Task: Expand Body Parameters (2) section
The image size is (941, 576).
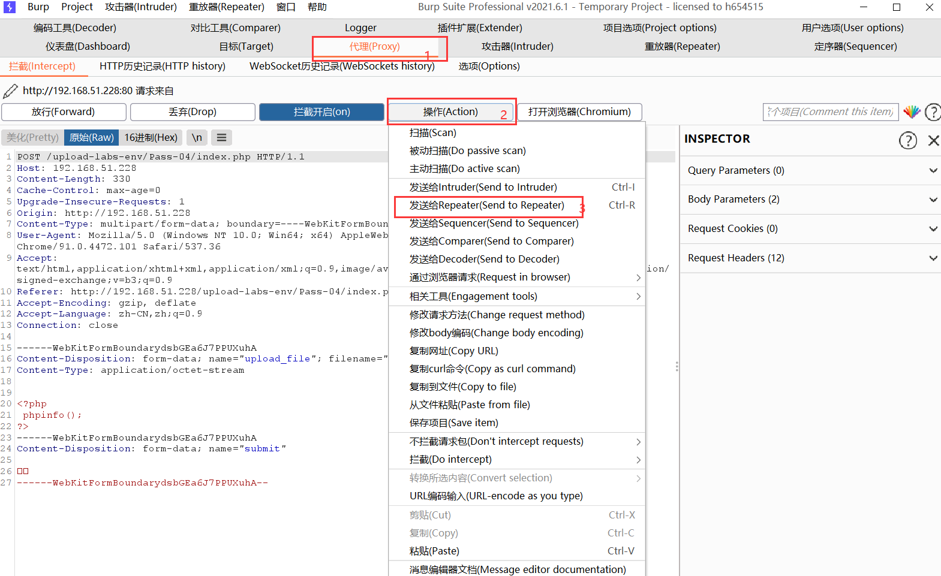Action: 810,200
